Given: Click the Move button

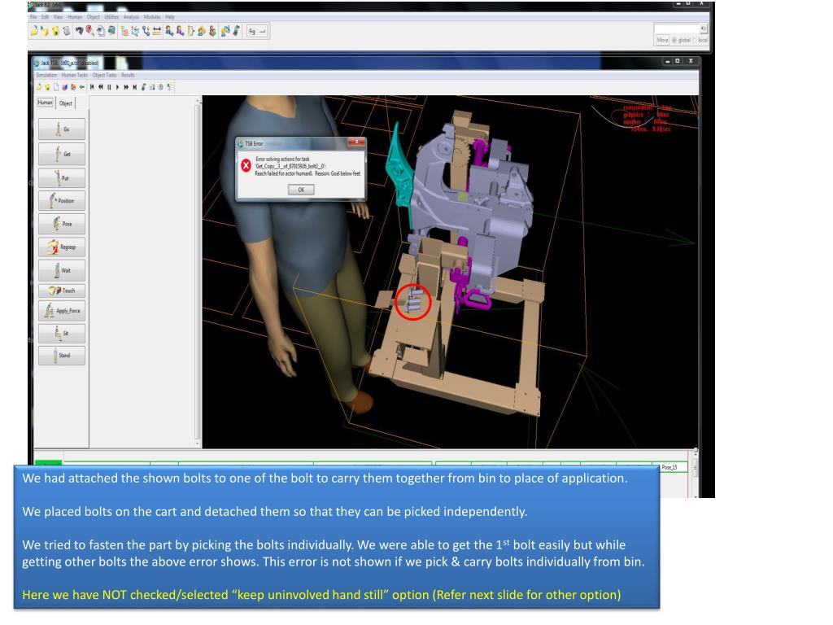Looking at the screenshot, I should point(662,40).
